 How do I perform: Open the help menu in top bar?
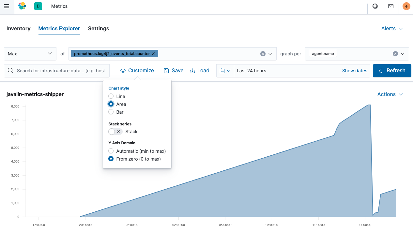coord(375,6)
